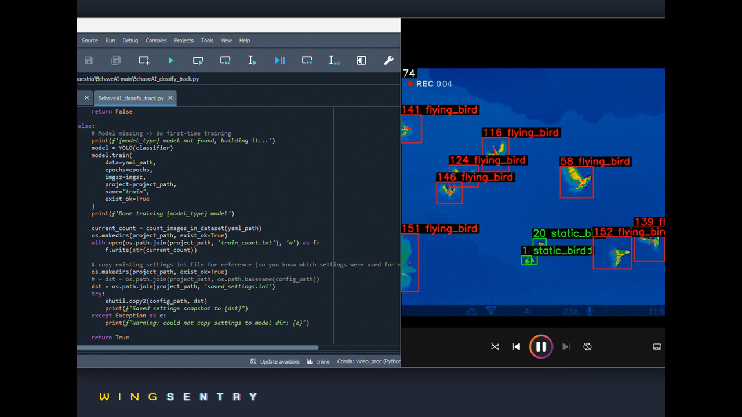Open the Help menu
Screen dimensions: 742x417
(x=245, y=41)
